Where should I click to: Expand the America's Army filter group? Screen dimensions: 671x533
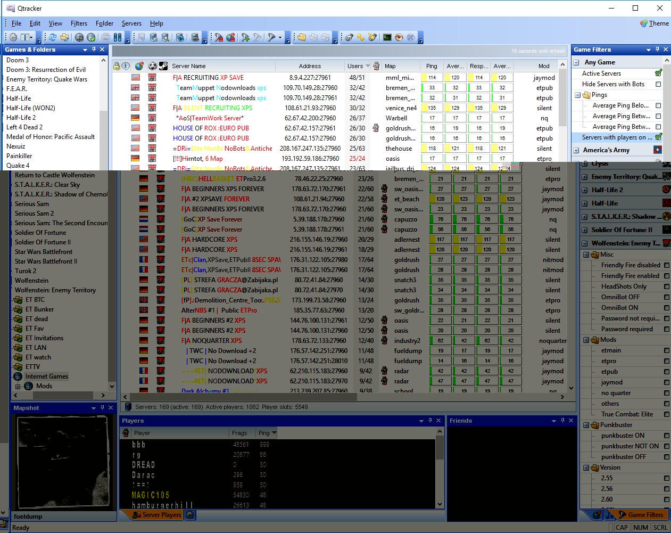point(576,150)
